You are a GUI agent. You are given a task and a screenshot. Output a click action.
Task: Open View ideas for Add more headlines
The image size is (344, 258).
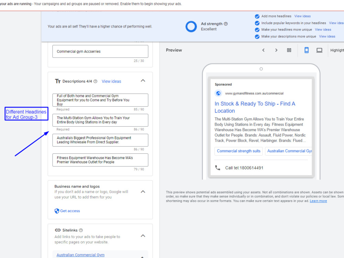(x=302, y=16)
